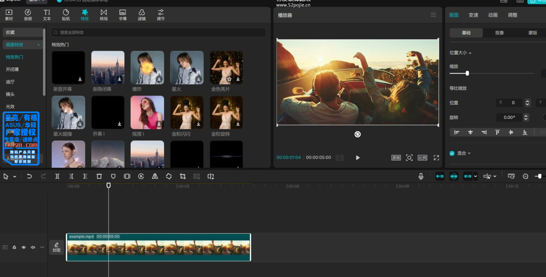Select the 镜头 effects category

[x=10, y=94]
